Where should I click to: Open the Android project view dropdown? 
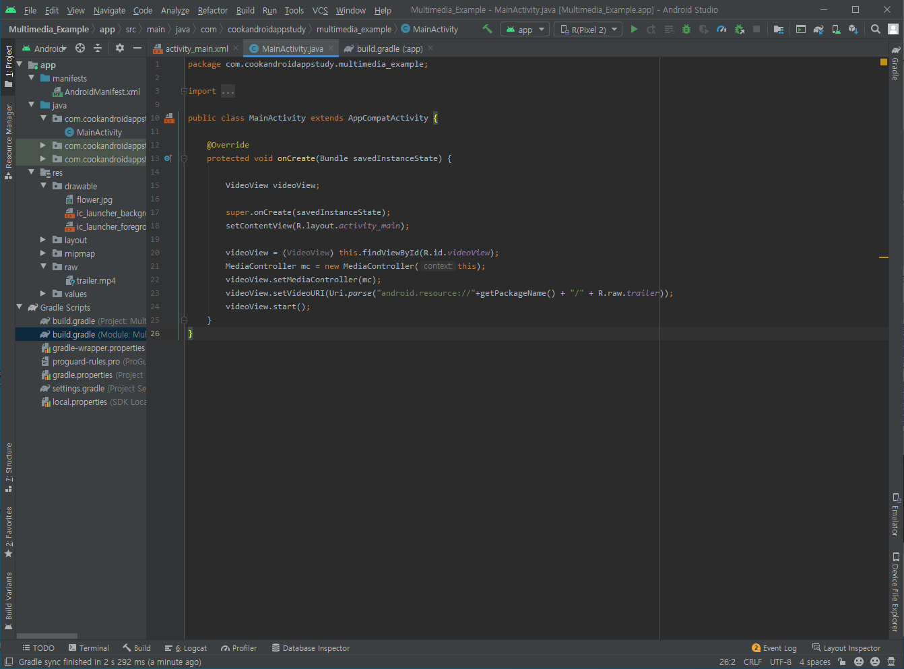pyautogui.click(x=44, y=49)
